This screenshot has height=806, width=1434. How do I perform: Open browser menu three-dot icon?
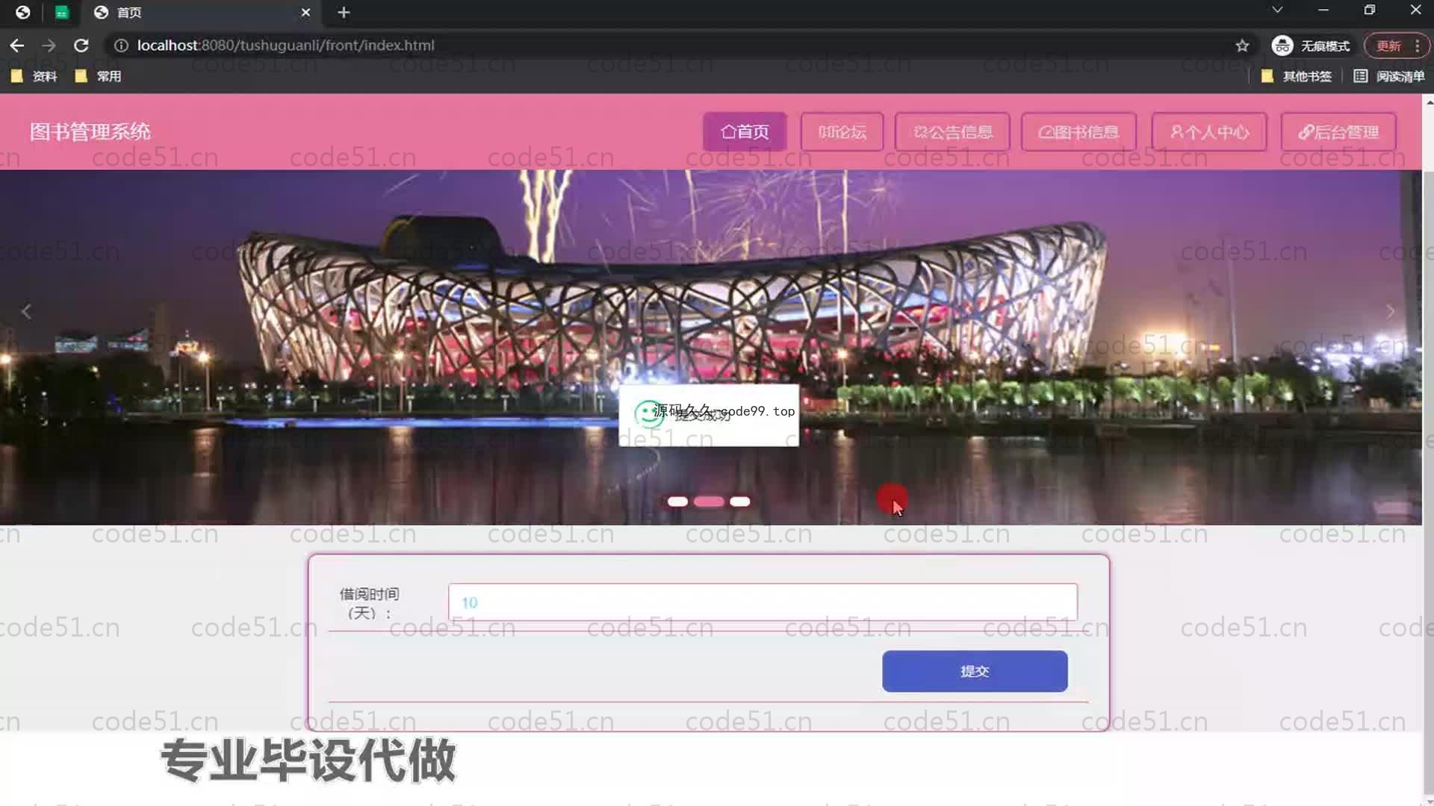pyautogui.click(x=1418, y=46)
